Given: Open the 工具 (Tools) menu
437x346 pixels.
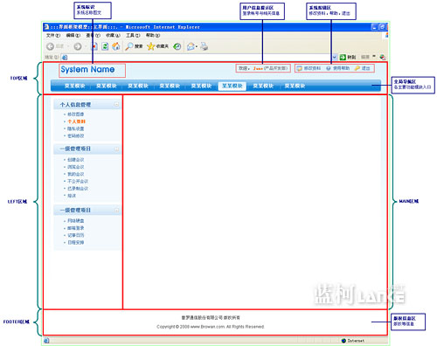Looking at the screenshot, I should pos(133,35).
